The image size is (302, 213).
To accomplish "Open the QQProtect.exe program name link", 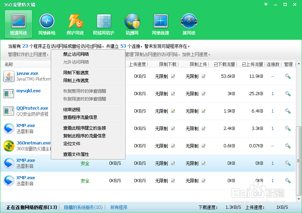I will 32,108.
